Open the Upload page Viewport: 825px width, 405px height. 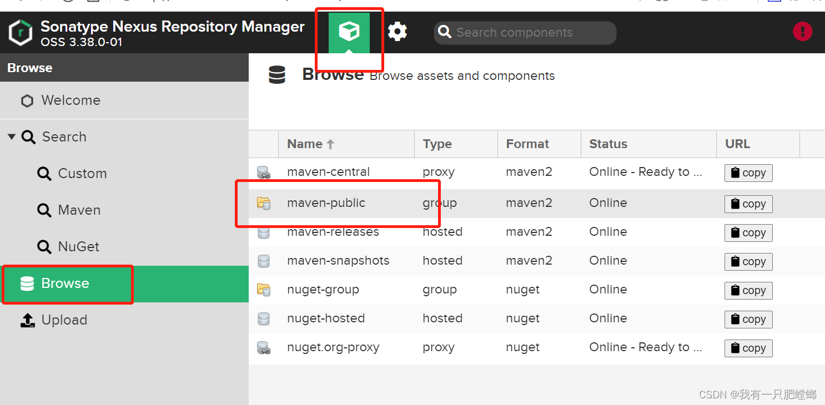pos(64,320)
